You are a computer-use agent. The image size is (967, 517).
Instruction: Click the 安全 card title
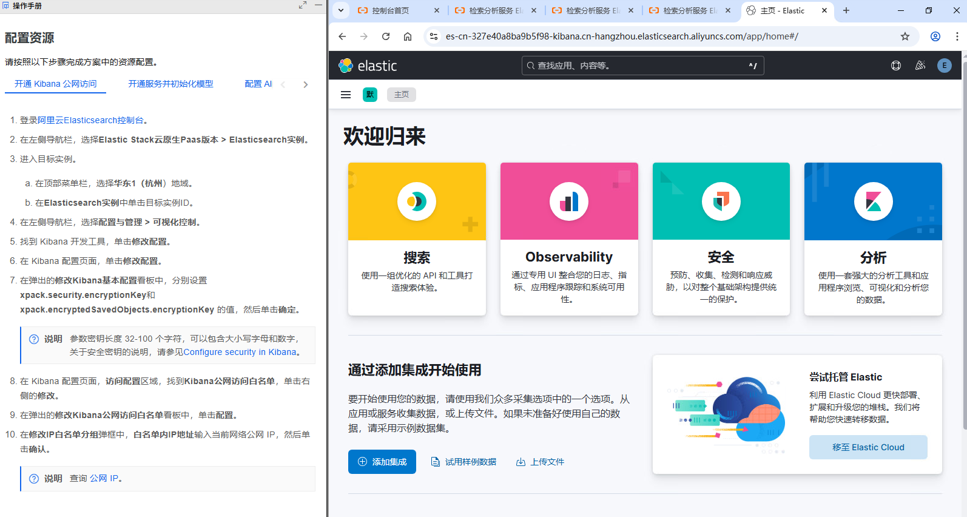click(721, 257)
